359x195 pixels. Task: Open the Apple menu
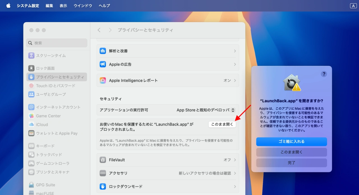(8, 6)
